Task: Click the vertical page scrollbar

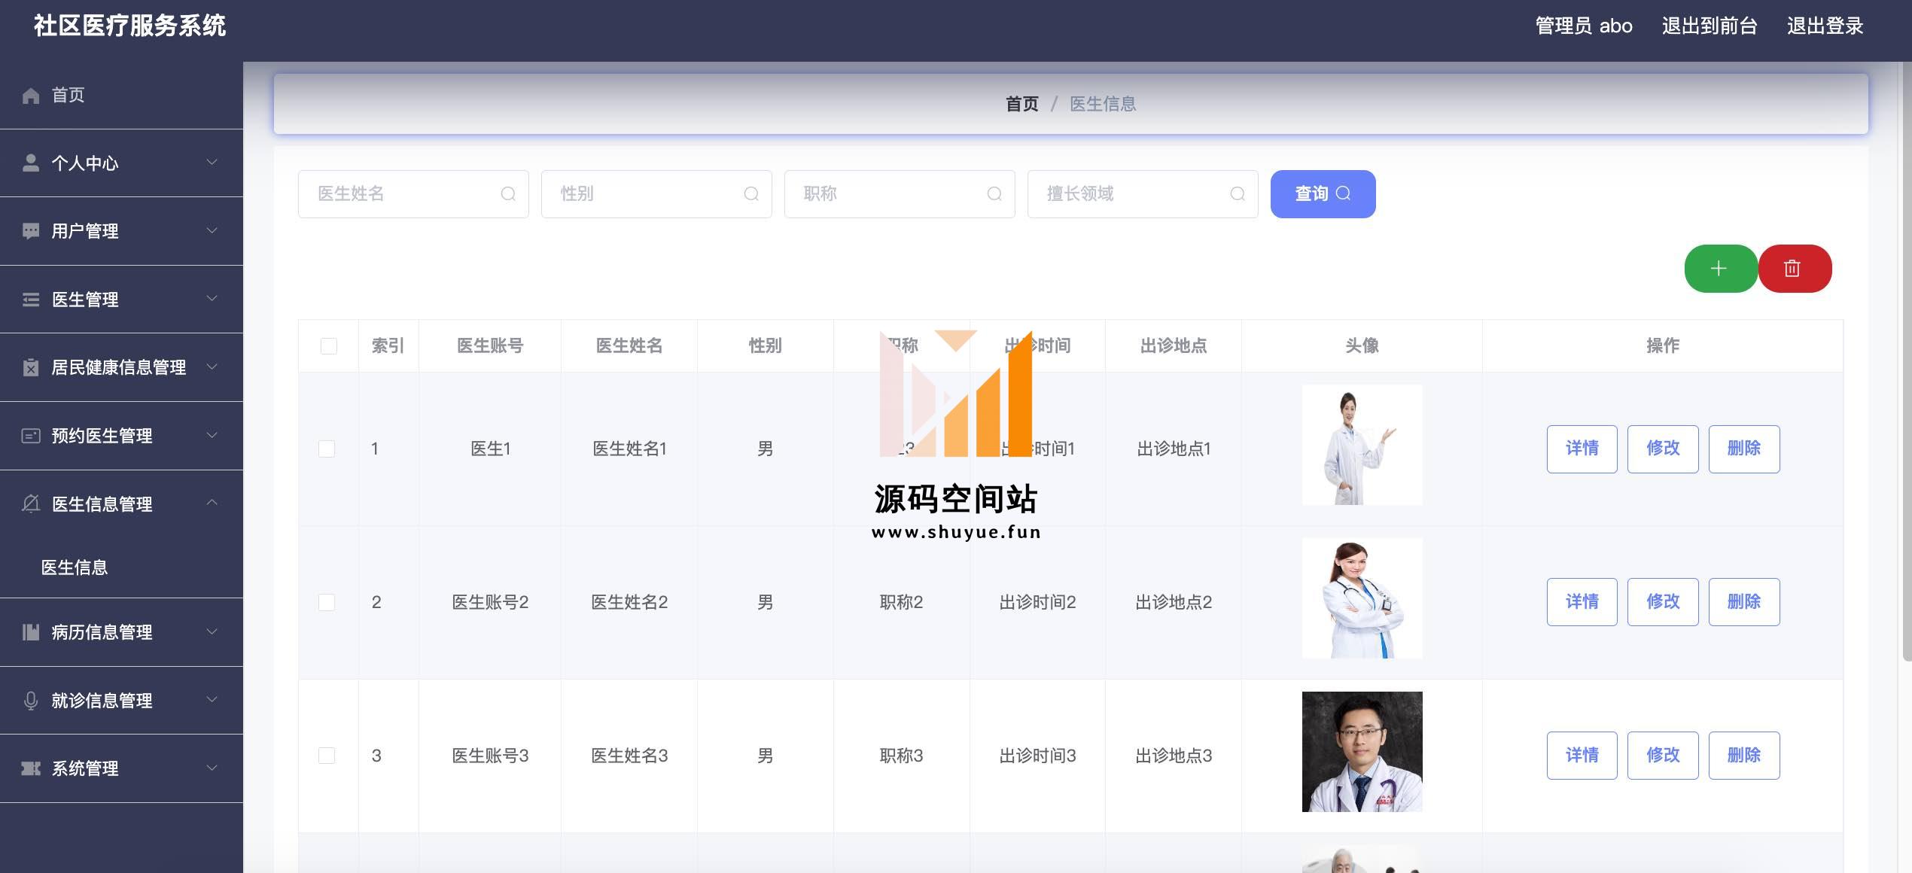Action: 1907,361
